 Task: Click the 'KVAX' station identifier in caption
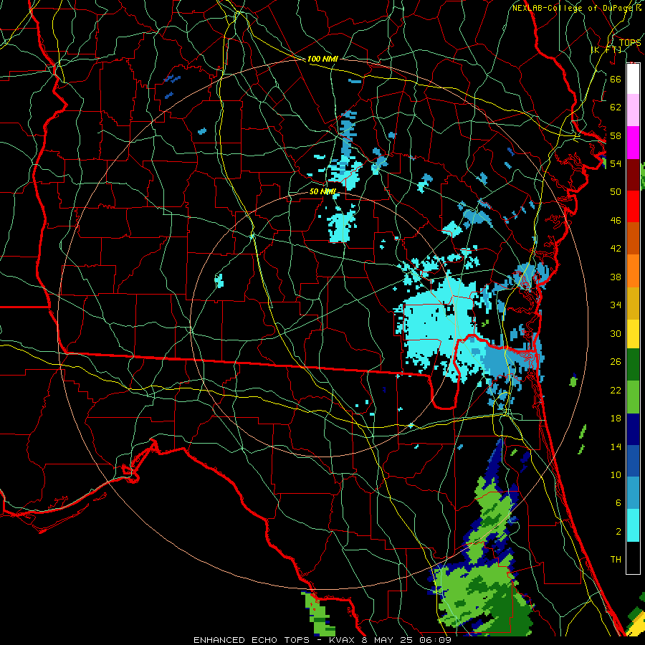pyautogui.click(x=343, y=640)
